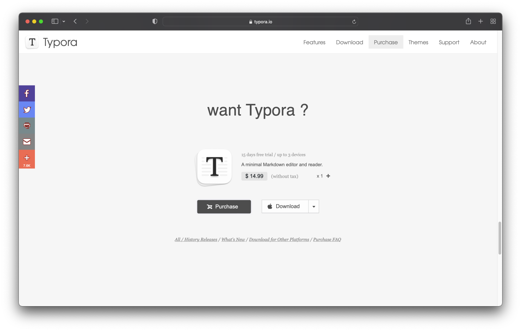521x331 pixels.
Task: Click the large Typora app icon
Action: (214, 167)
